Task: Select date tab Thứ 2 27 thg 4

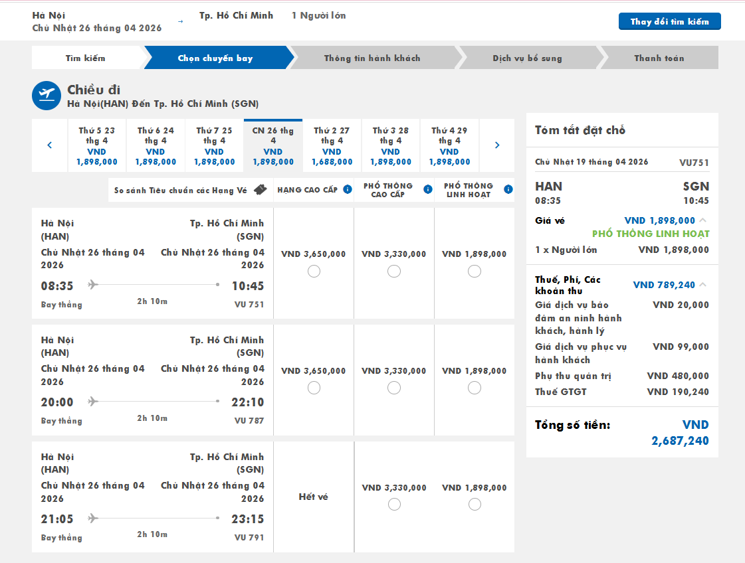Action: [x=332, y=146]
